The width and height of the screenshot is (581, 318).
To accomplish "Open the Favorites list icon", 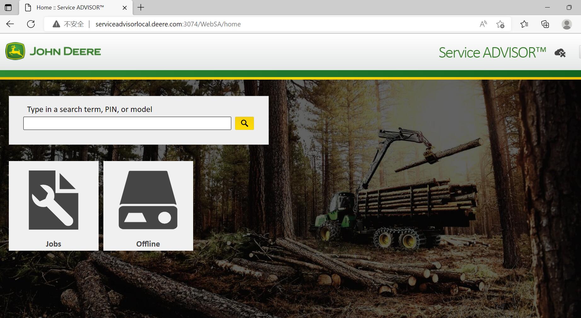I will 524,24.
